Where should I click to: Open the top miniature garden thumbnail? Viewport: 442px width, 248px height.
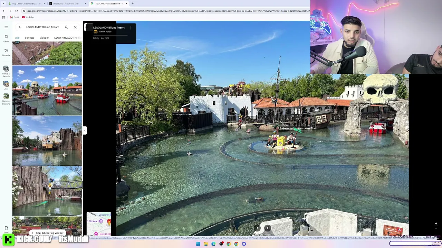click(47, 53)
